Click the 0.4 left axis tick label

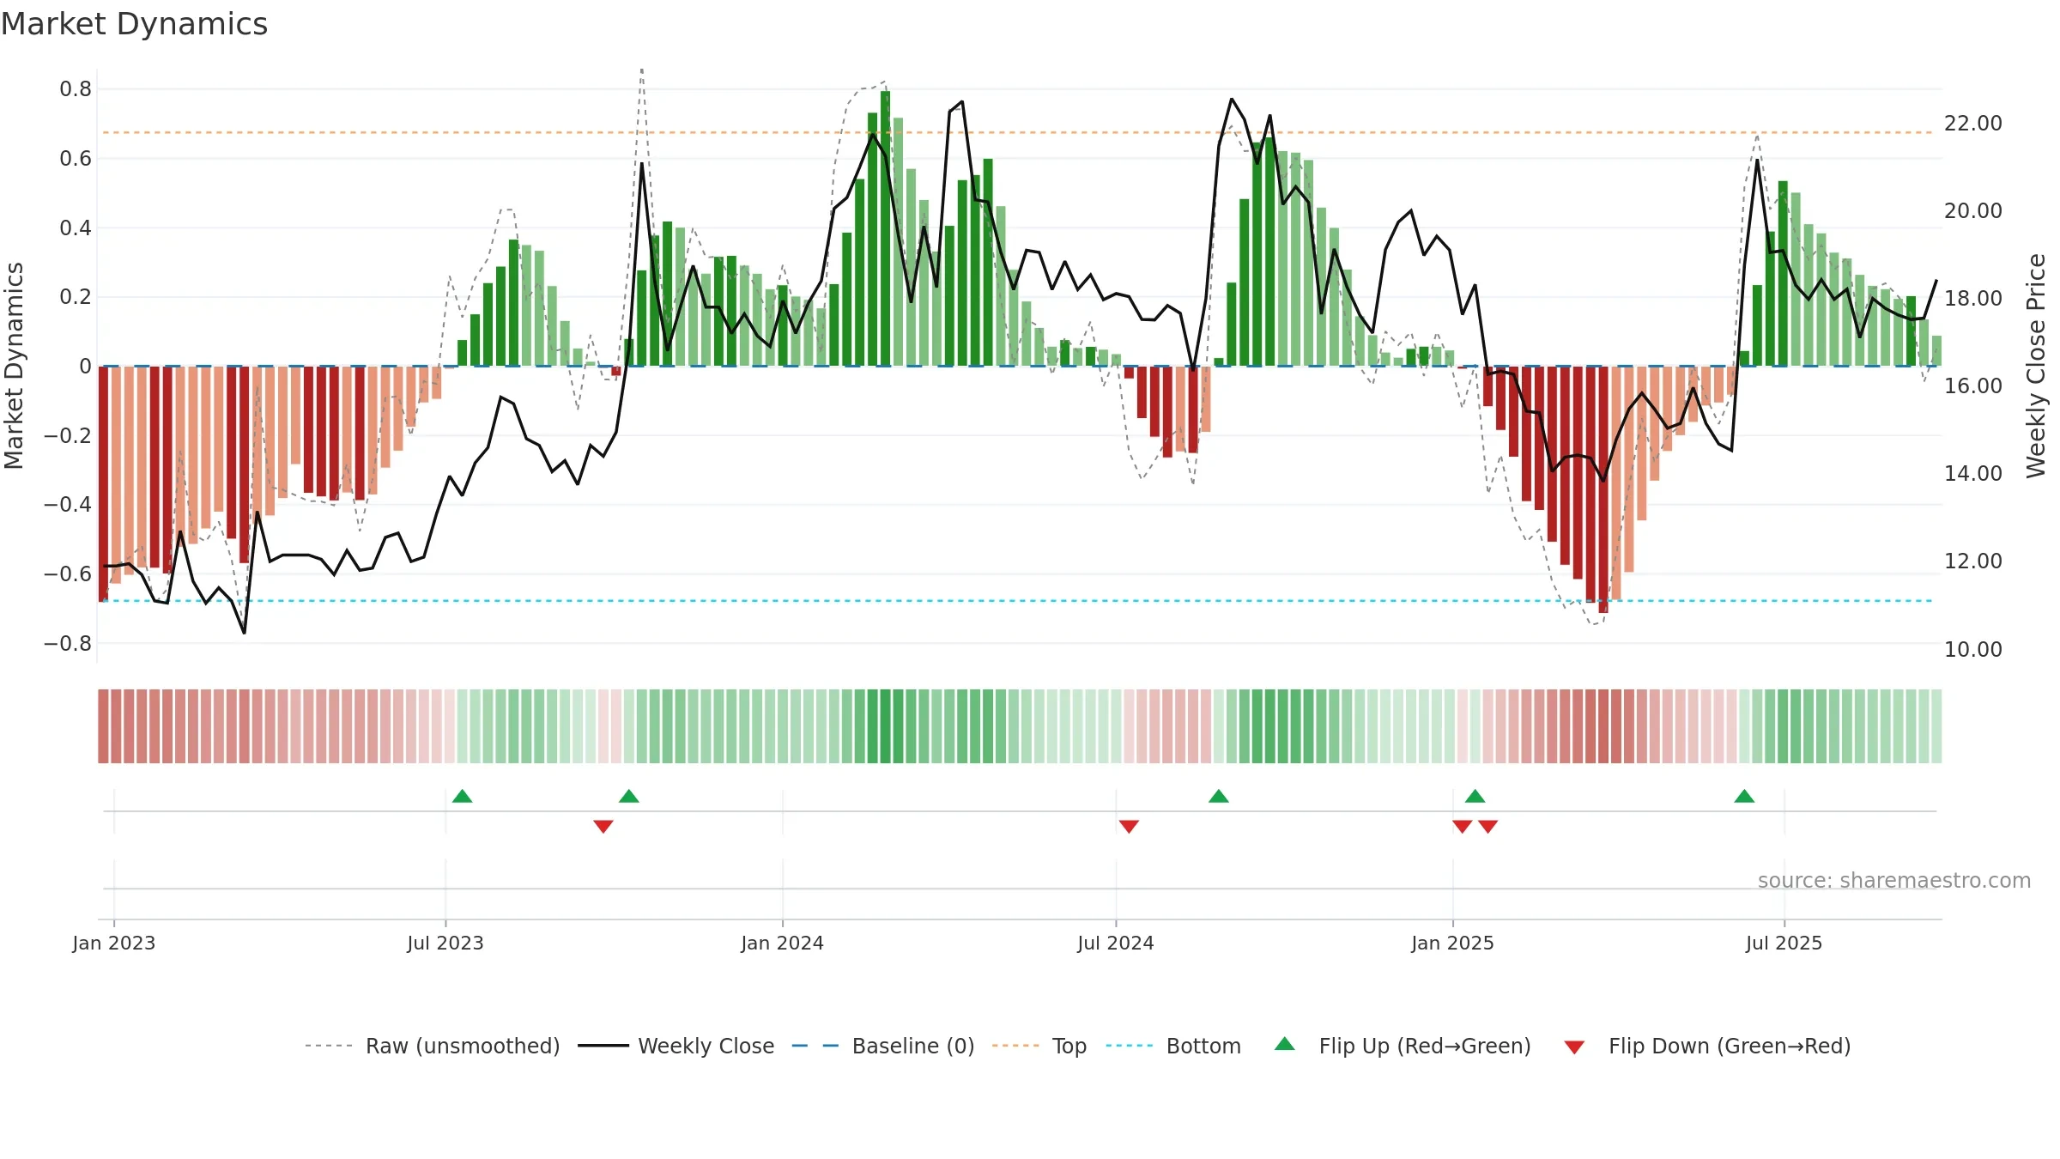pyautogui.click(x=76, y=228)
